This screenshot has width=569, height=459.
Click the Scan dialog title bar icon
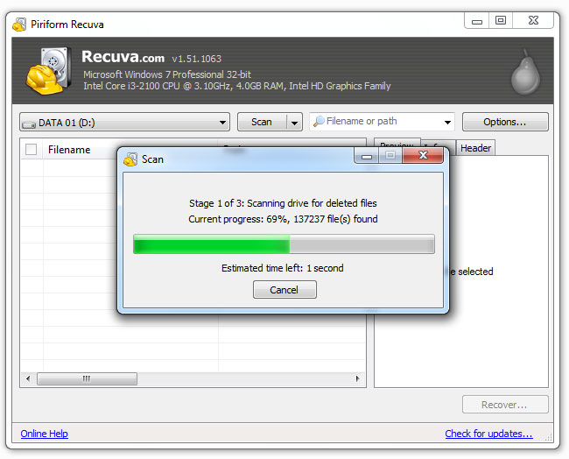130,159
